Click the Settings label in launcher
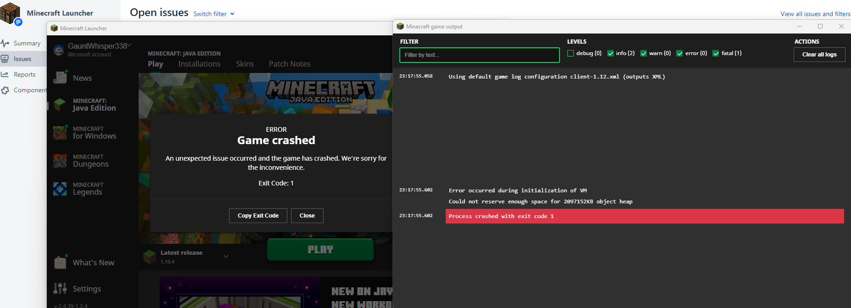Screen dimensions: 851x308 pos(87,289)
